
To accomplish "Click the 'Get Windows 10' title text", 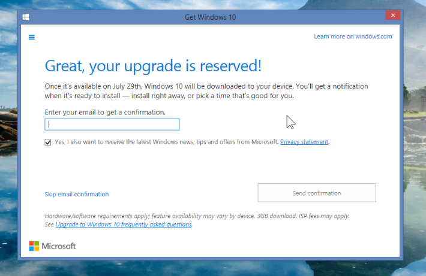I will coord(210,17).
